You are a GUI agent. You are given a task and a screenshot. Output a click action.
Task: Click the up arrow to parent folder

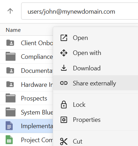10,11
